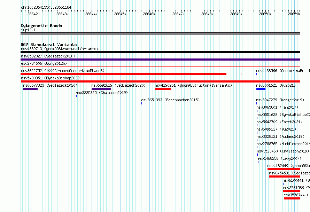Screen dimensions: 310x212
Task: Open nsv4182449 gnomAD variant label
Action: coord(289,166)
